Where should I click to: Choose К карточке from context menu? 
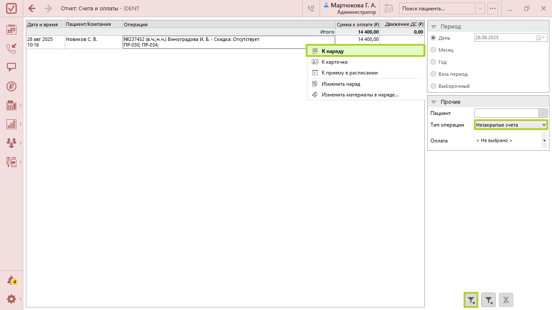pos(366,62)
